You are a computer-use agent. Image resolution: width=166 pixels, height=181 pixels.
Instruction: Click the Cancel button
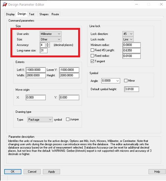pyautogui.click(x=32, y=172)
